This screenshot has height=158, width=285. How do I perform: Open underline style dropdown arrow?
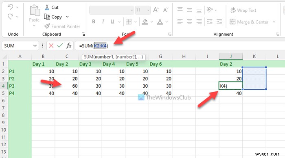[x=119, y=22]
